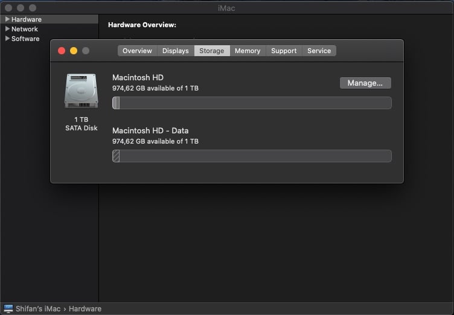Switch to the Displays tab
This screenshot has height=315, width=454.
tap(176, 51)
